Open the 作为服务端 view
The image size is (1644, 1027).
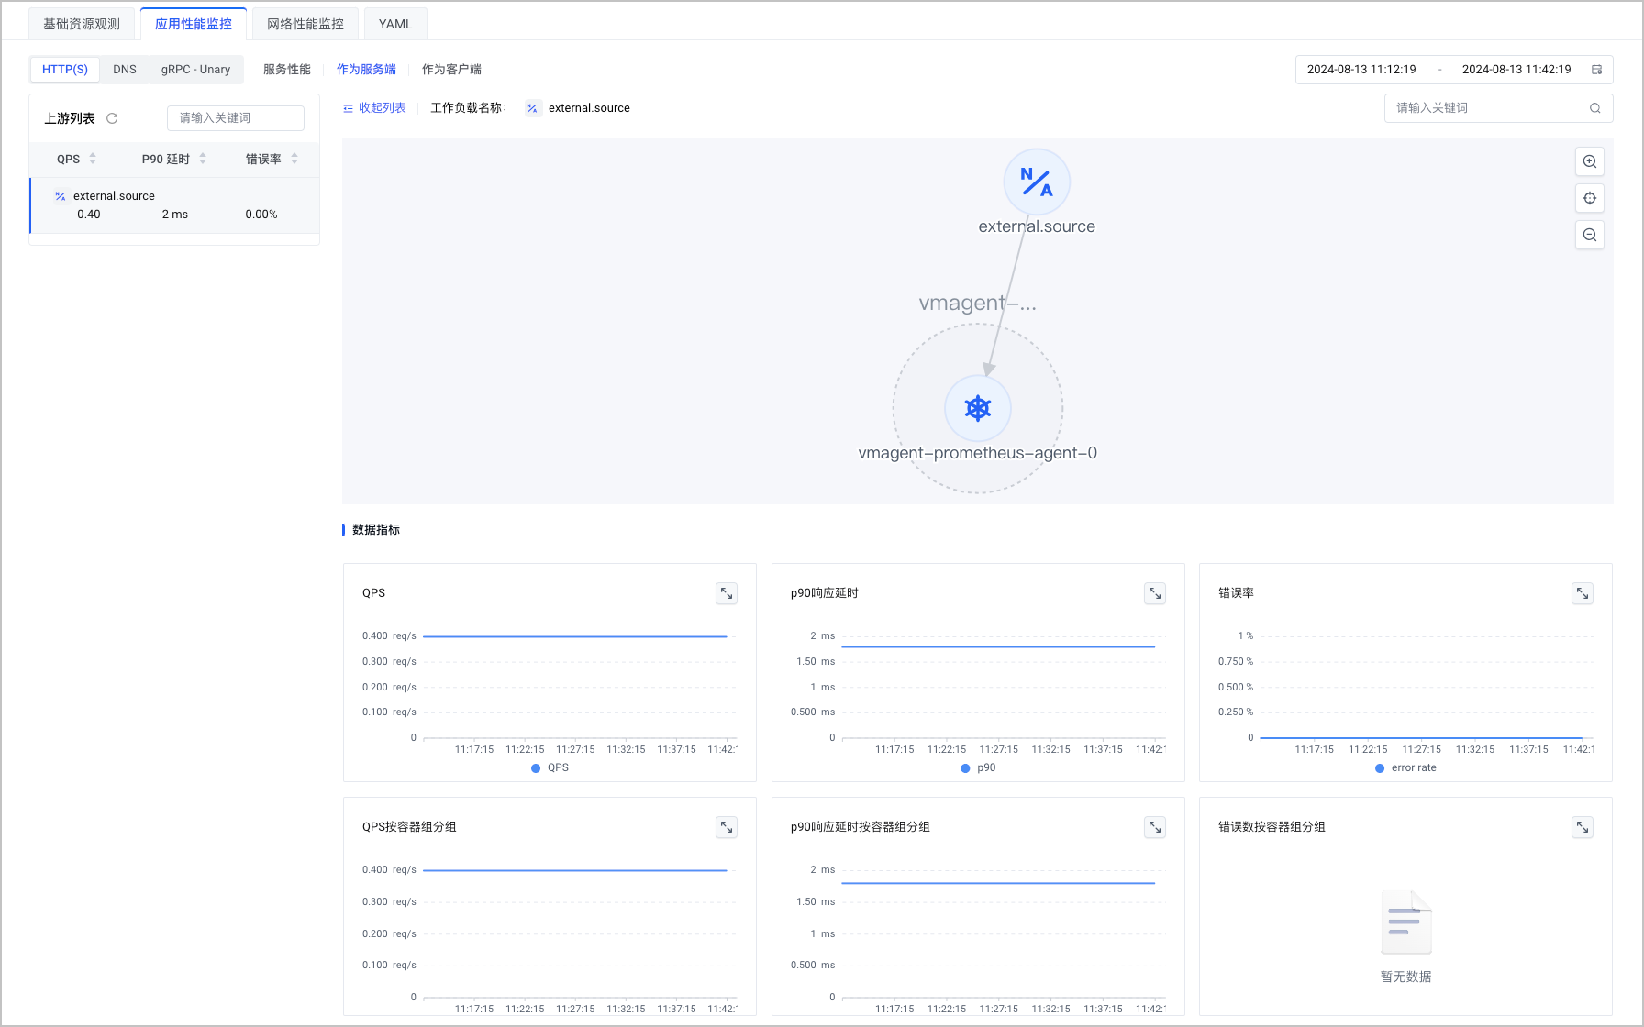pos(366,70)
